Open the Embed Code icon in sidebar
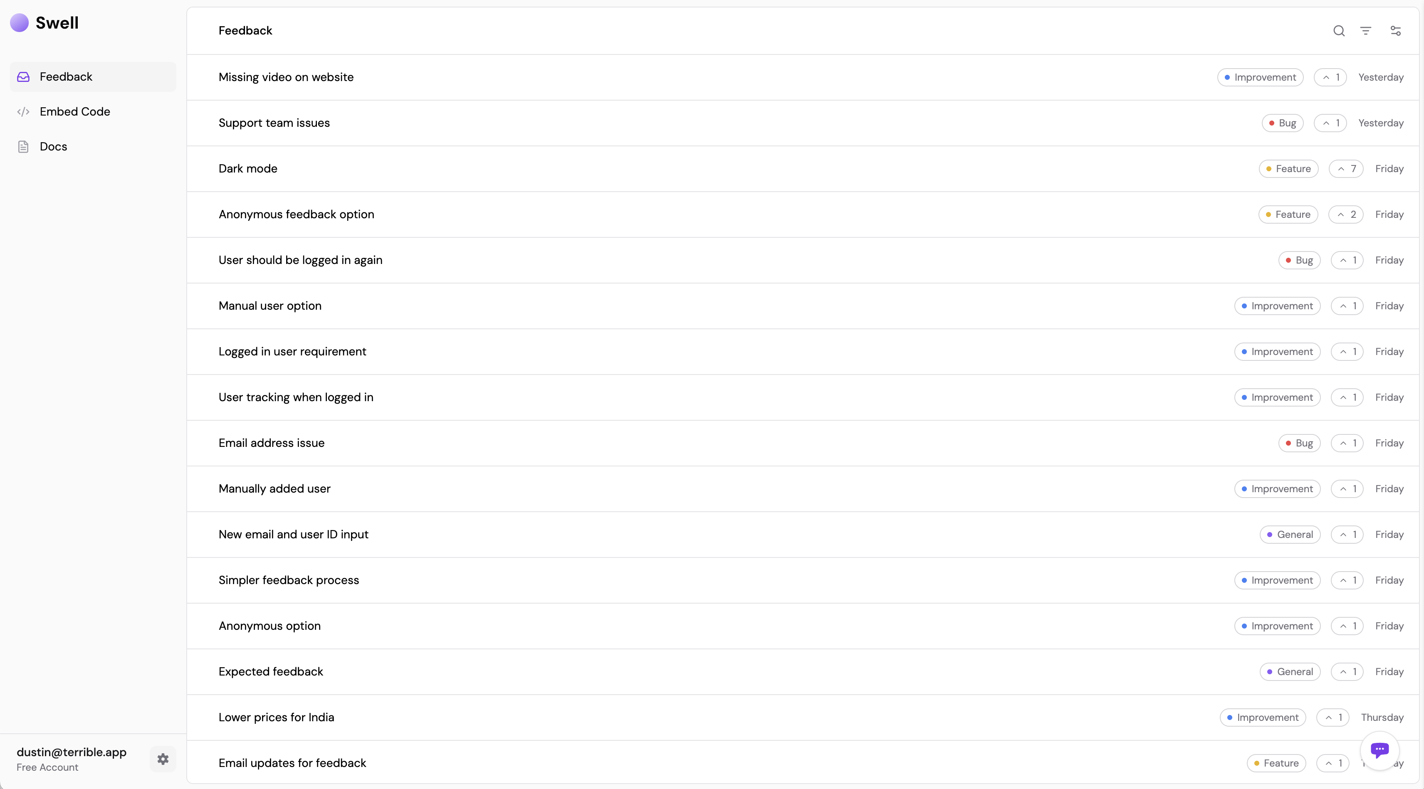Viewport: 1424px width, 789px height. pyautogui.click(x=24, y=111)
